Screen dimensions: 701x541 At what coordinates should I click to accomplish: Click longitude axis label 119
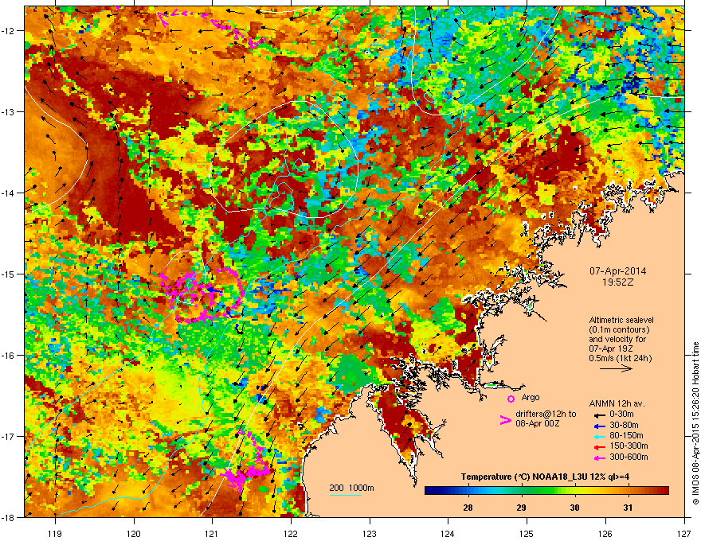55,533
